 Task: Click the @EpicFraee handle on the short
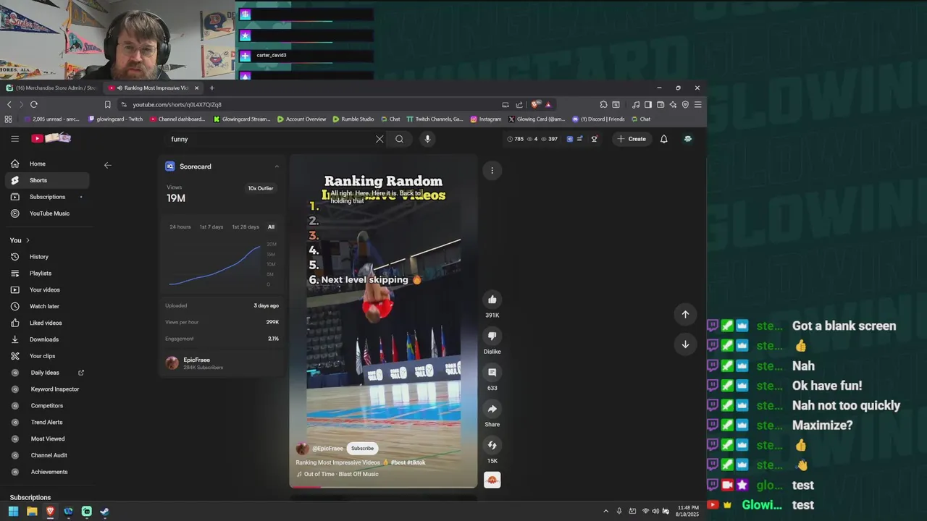point(327,448)
